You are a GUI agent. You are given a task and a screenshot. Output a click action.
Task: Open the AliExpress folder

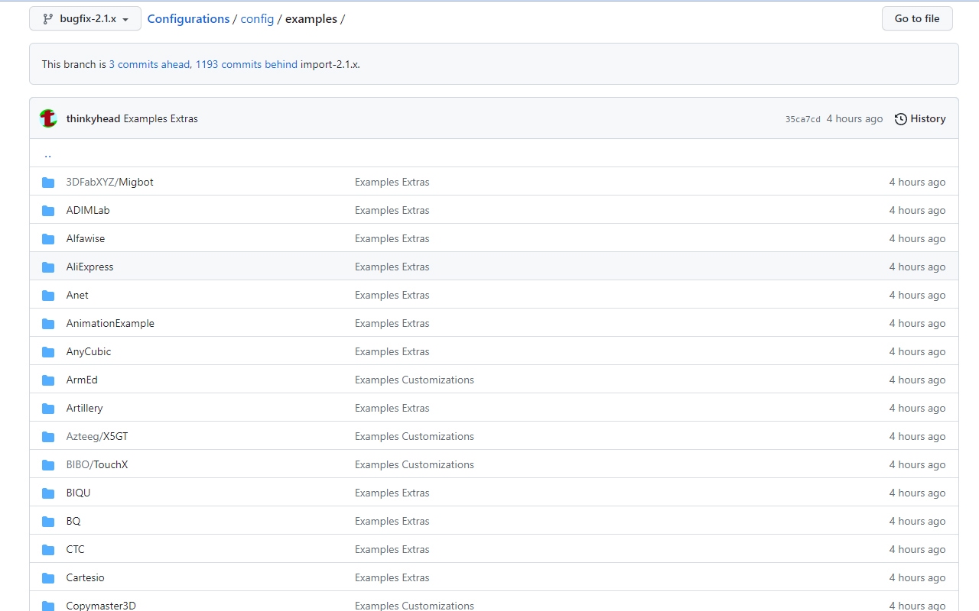pyautogui.click(x=89, y=267)
